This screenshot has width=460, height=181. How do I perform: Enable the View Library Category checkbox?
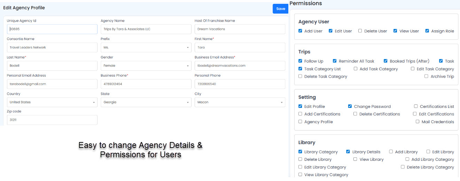click(x=300, y=175)
